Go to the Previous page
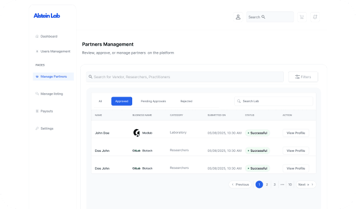 (240, 184)
